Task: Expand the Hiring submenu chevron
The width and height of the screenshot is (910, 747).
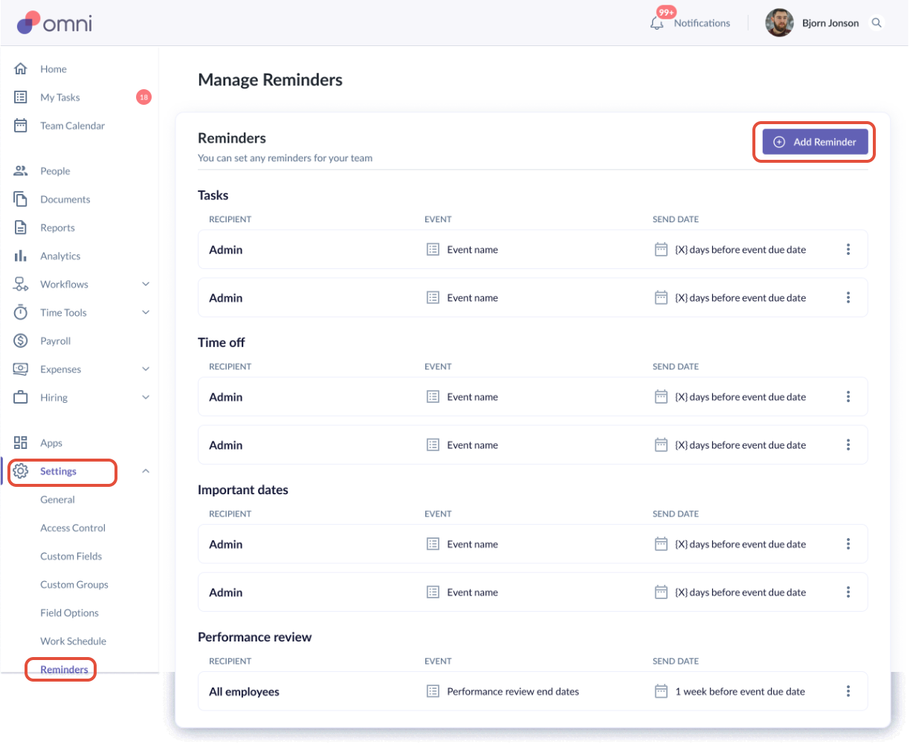Action: [x=146, y=397]
